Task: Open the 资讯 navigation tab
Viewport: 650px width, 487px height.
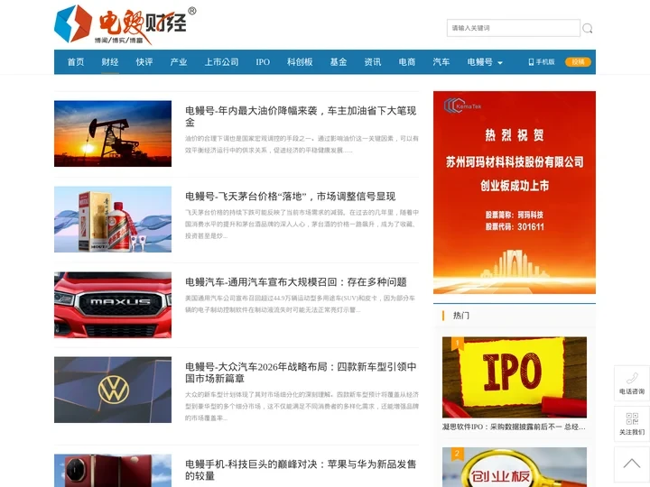Action: 373,62
